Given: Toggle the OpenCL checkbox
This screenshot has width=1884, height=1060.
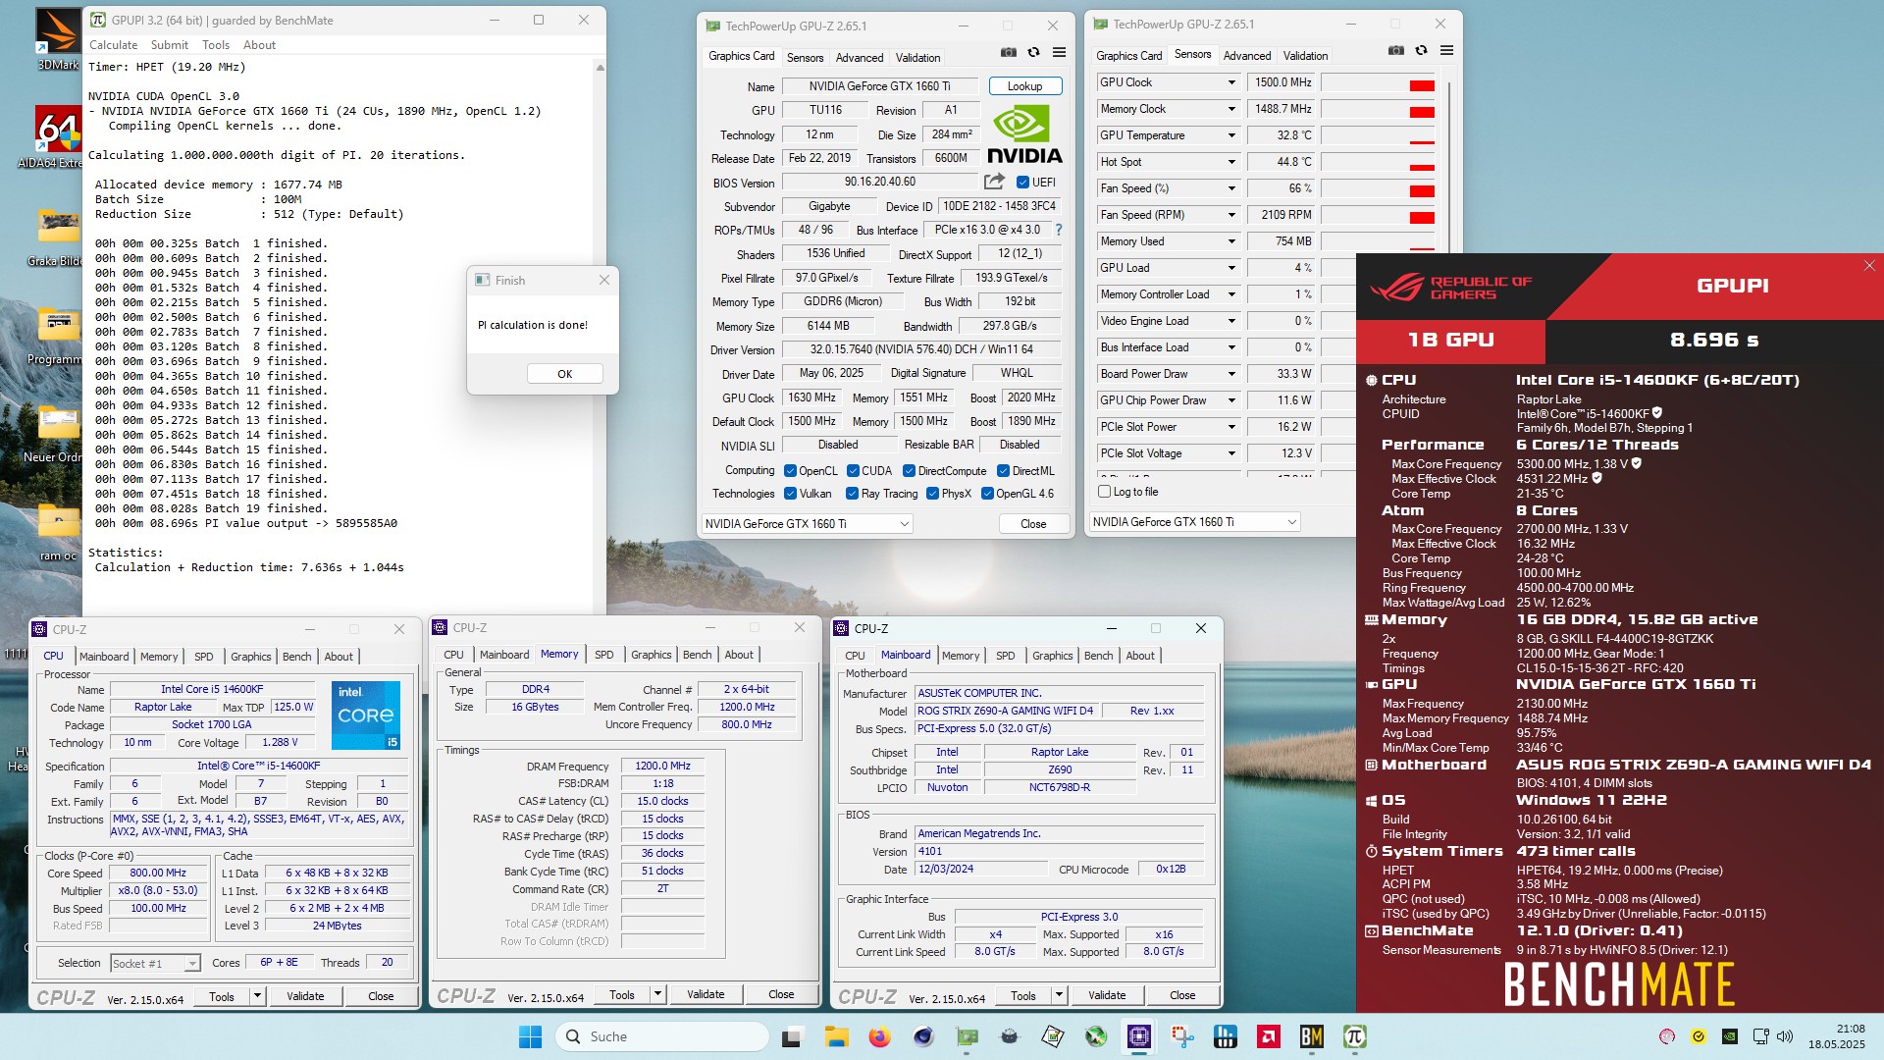Looking at the screenshot, I should click(790, 471).
